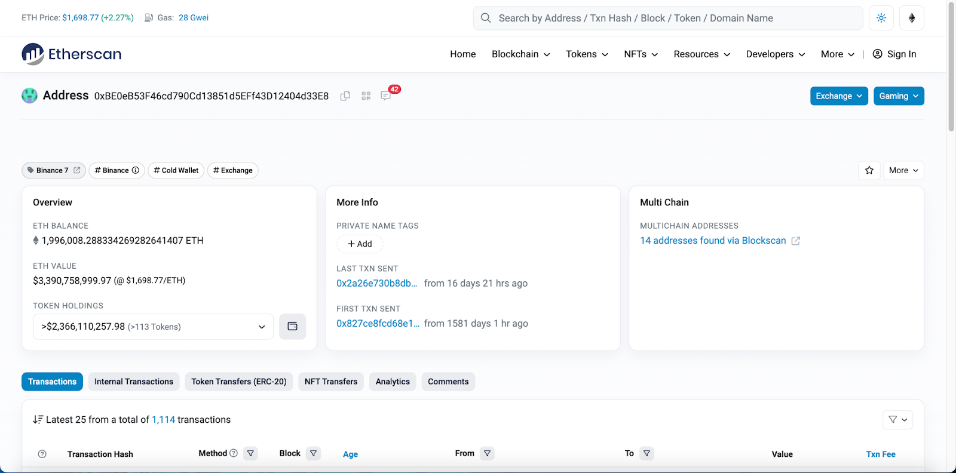
Task: Open the transactions filter dropdown
Action: tap(897, 420)
